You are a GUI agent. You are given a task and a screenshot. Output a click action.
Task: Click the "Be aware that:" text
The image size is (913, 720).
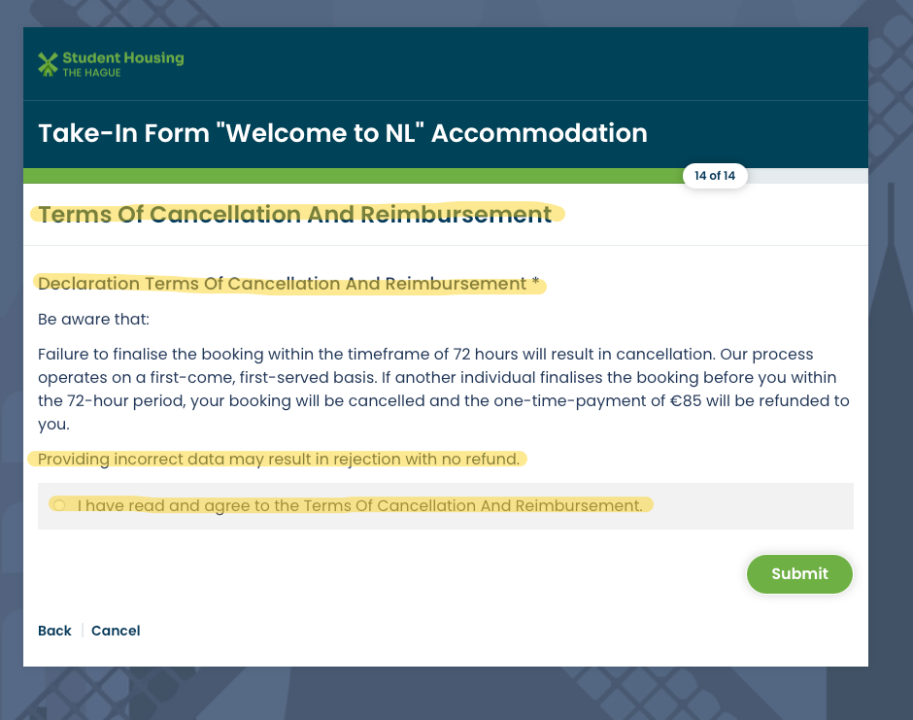pos(93,319)
